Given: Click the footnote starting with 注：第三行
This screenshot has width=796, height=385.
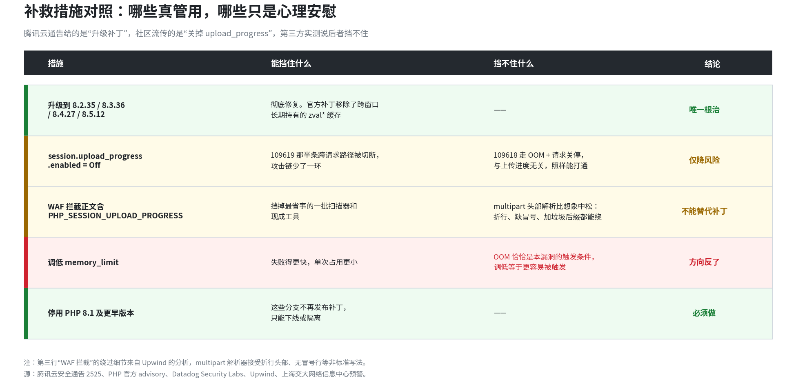Looking at the screenshot, I should coord(196,363).
